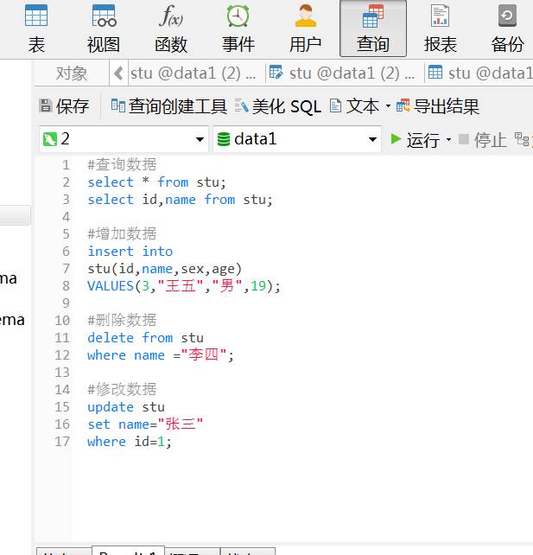Click line 3 select id,name from stu;

click(x=180, y=200)
